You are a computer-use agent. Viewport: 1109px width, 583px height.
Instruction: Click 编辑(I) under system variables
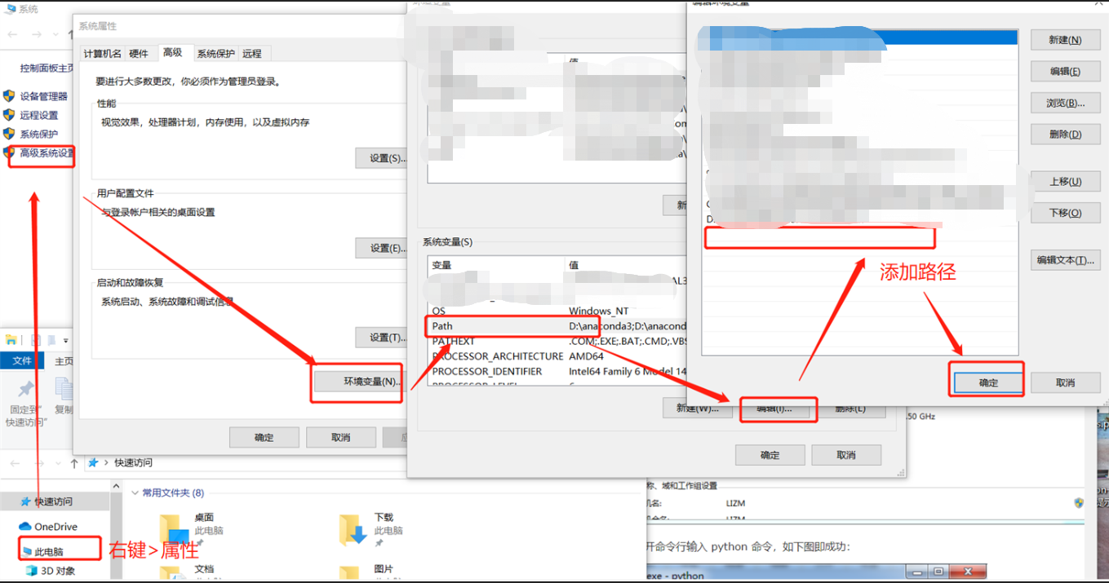click(x=775, y=409)
